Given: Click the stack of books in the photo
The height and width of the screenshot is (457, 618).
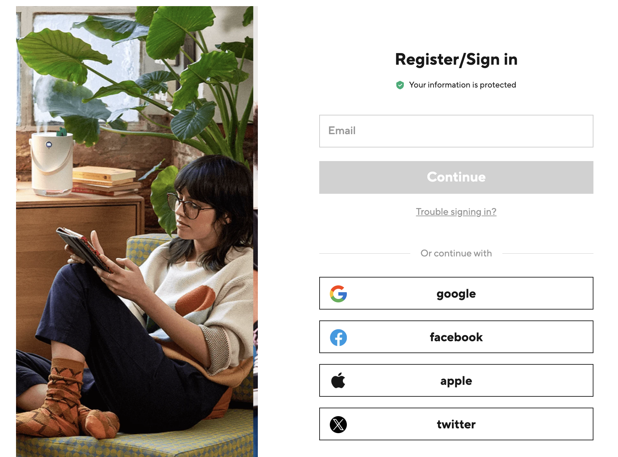Looking at the screenshot, I should click(105, 181).
